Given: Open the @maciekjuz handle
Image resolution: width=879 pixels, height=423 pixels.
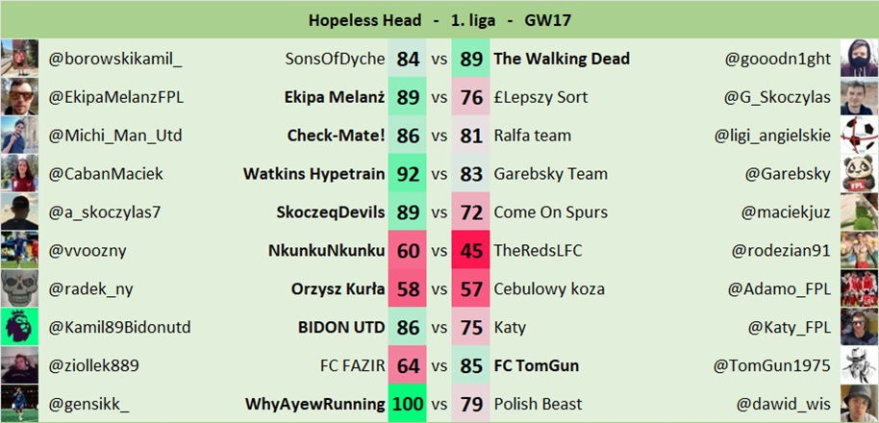Looking at the screenshot, I should pyautogui.click(x=780, y=212).
